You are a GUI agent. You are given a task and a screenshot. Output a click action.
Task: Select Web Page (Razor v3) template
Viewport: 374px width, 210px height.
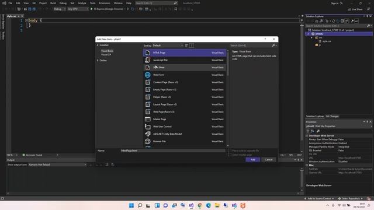[185, 111]
